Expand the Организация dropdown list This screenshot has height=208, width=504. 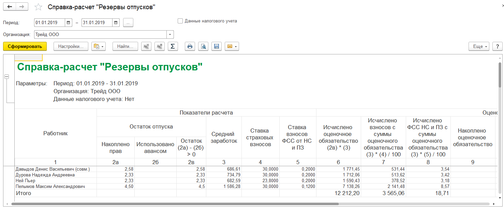tap(170, 35)
